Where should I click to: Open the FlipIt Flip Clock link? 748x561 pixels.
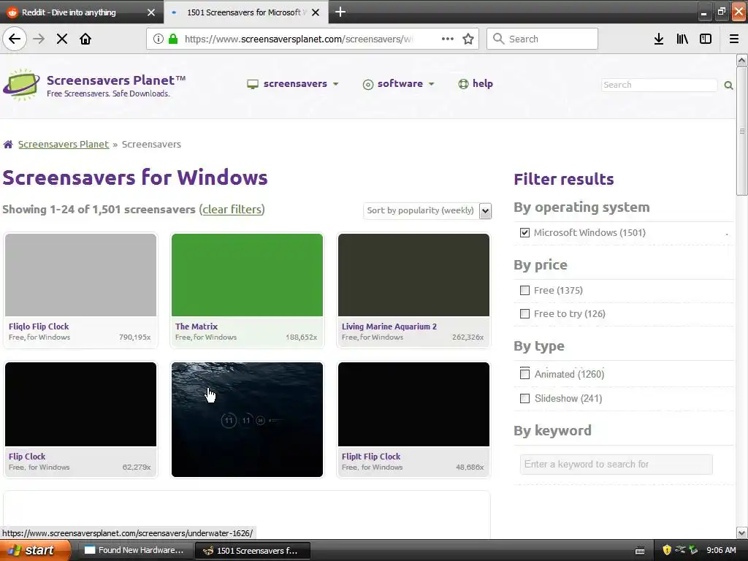coord(371,457)
